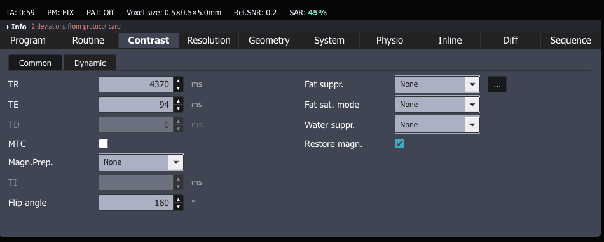Viewport: 604px width, 242px height.
Task: Increase TE with the up arrow
Action: (178, 101)
